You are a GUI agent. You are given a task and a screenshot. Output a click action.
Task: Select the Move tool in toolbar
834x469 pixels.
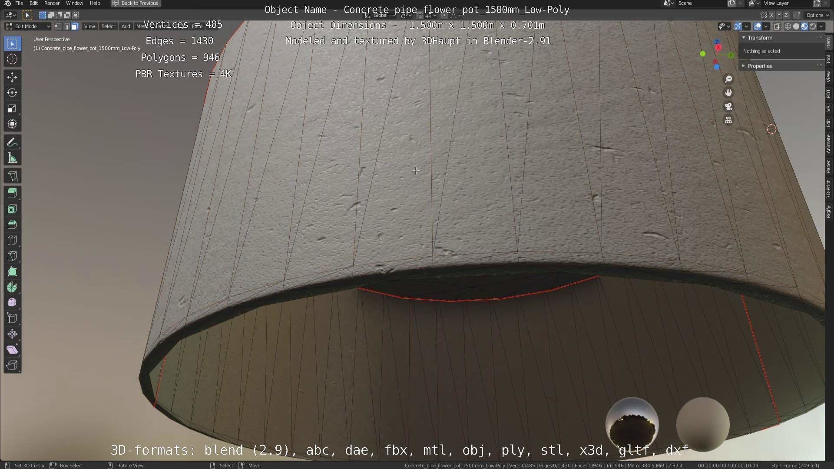tap(12, 77)
